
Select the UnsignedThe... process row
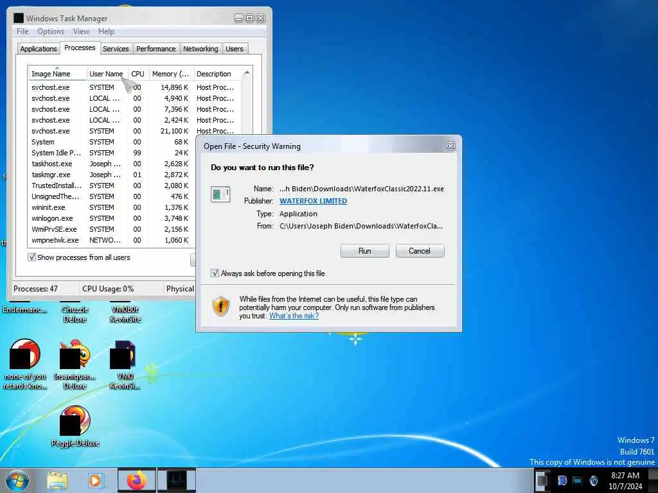point(113,196)
